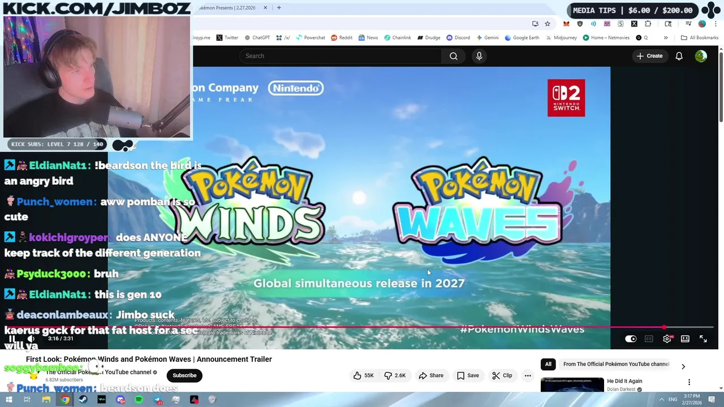
Task: Open the shield extension icon
Action: (580, 24)
